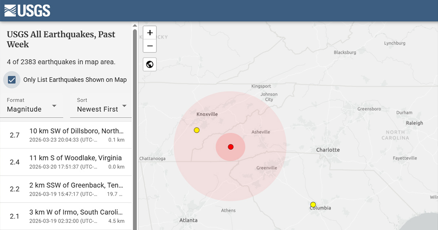Toggle Only List Earthquakes Shown on Map checkbox
Viewport: 438px width, 230px height.
(x=12, y=80)
